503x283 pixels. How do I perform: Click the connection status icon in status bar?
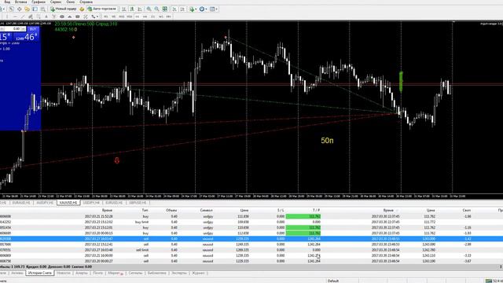pos(489,281)
